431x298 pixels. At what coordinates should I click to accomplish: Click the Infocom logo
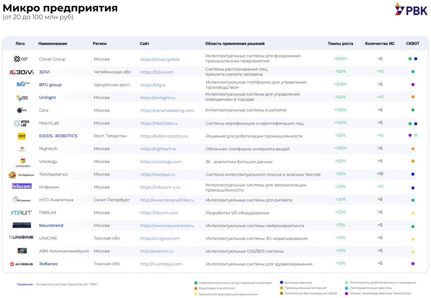[22, 186]
